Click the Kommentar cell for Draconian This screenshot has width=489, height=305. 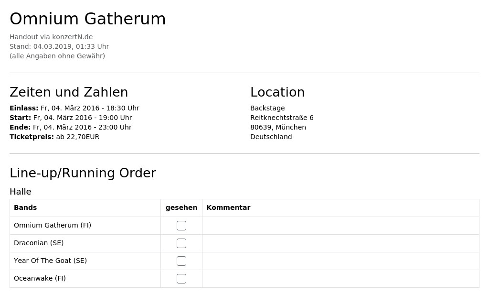pos(340,243)
